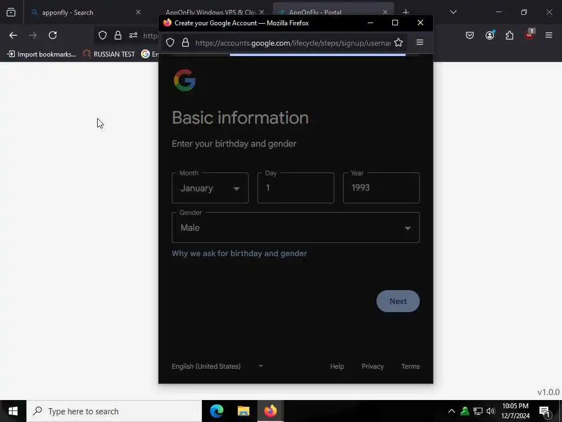This screenshot has width=562, height=422.
Task: Show hidden system tray icons
Action: coord(452,411)
